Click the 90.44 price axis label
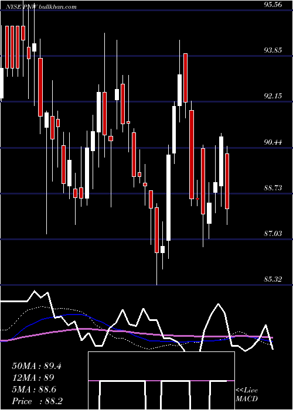The width and height of the screenshot is (293, 410). [273, 142]
